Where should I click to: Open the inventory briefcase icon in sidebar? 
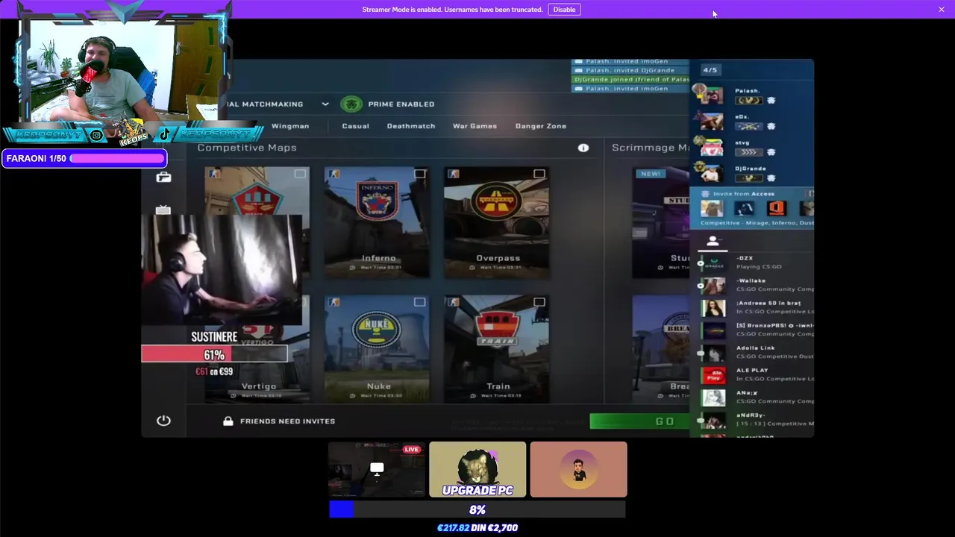point(163,177)
